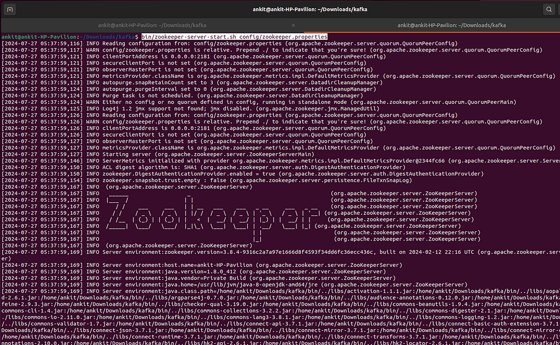This screenshot has height=345, width=560.
Task: Click the window title ankit@ankit-HP-Pavilion: ~/Downloads/kafka
Action: (x=310, y=10)
